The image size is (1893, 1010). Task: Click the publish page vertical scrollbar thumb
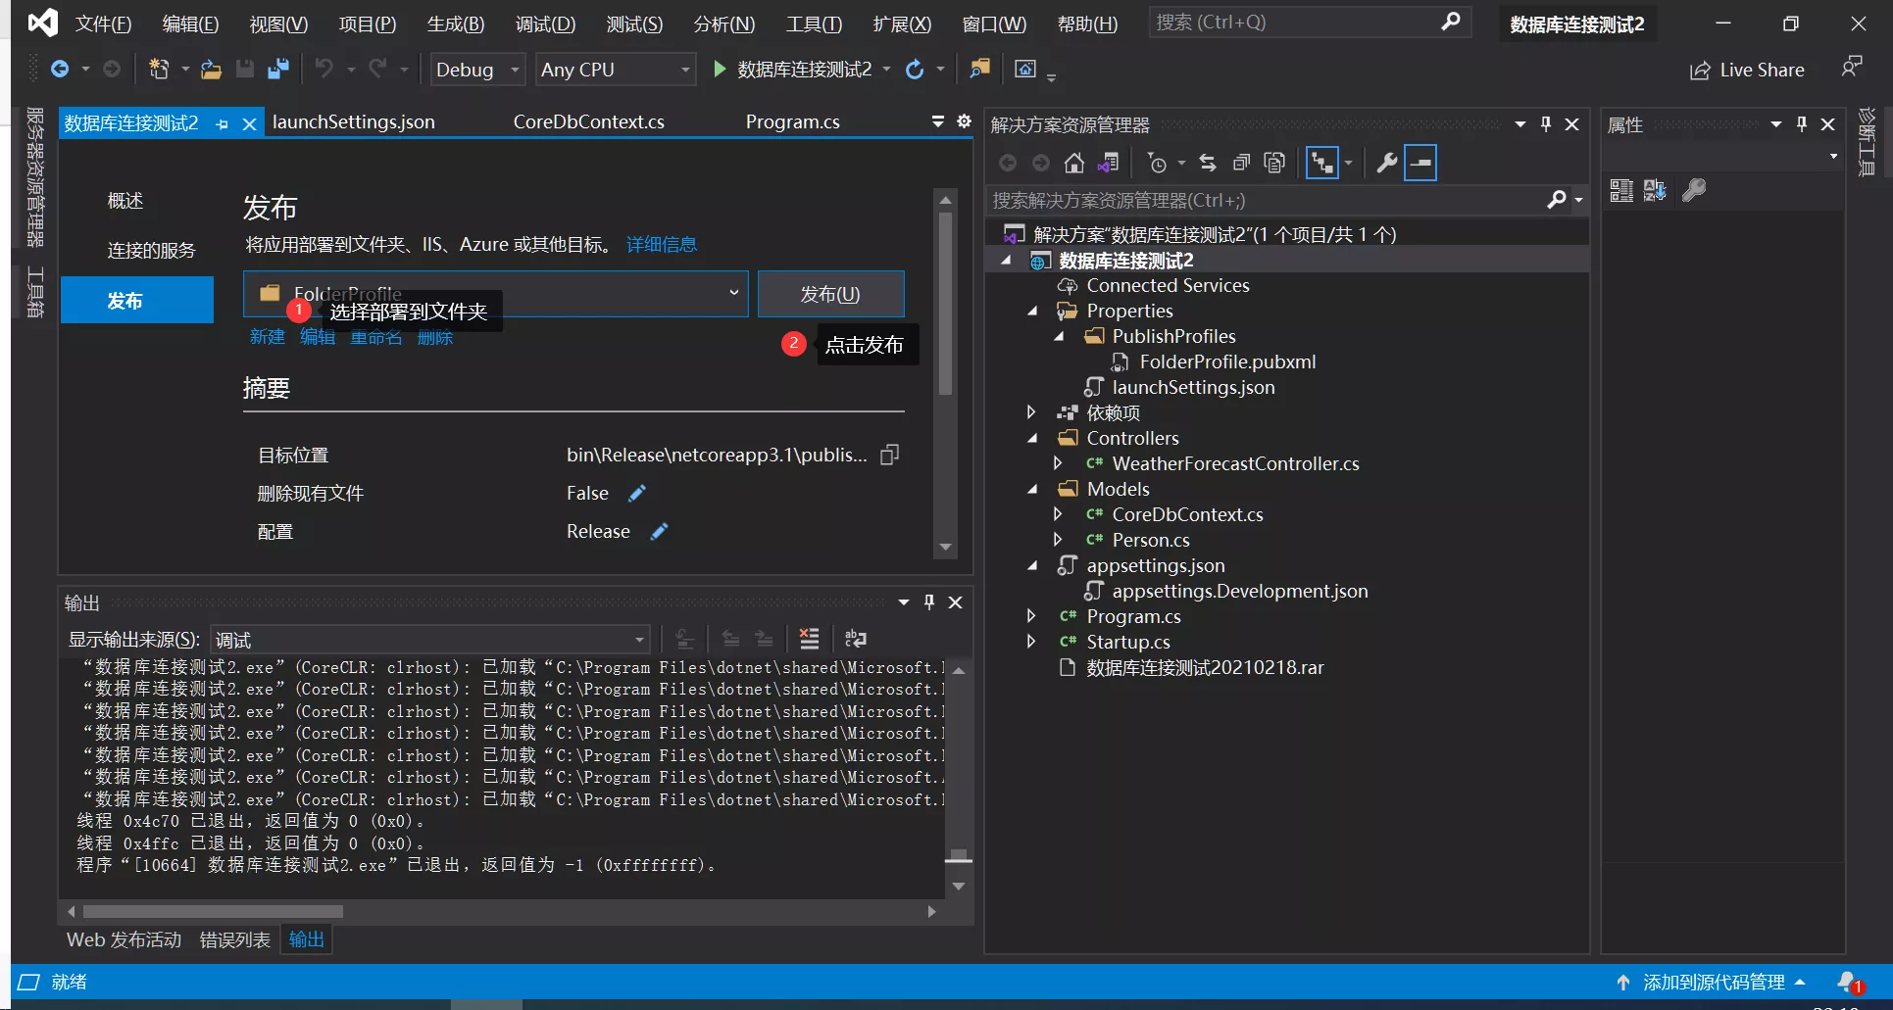pyautogui.click(x=945, y=303)
